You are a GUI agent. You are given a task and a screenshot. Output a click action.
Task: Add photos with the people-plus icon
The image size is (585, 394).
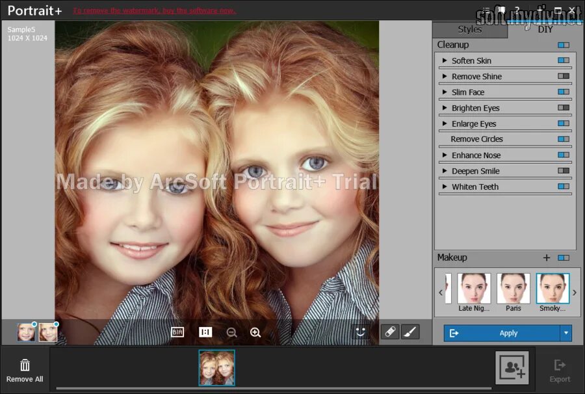[x=512, y=367]
